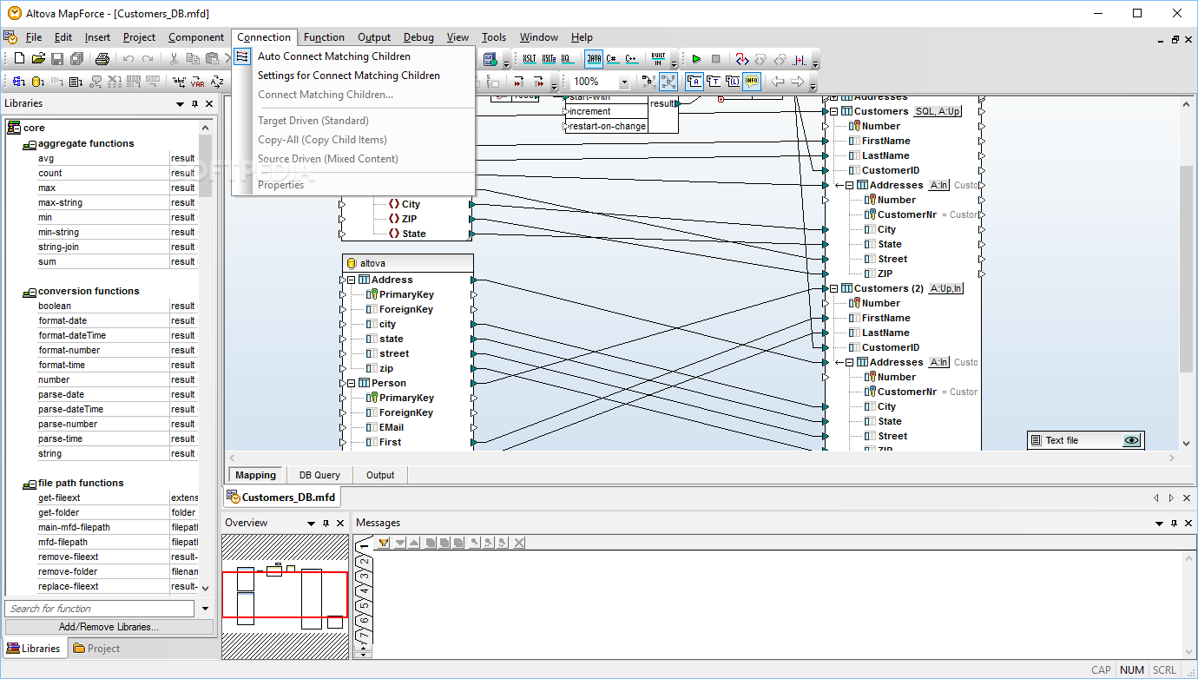Click the New file icon

(x=19, y=59)
